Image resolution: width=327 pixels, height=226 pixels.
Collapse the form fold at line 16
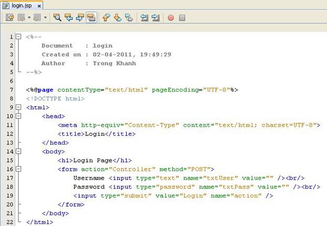coord(18,169)
